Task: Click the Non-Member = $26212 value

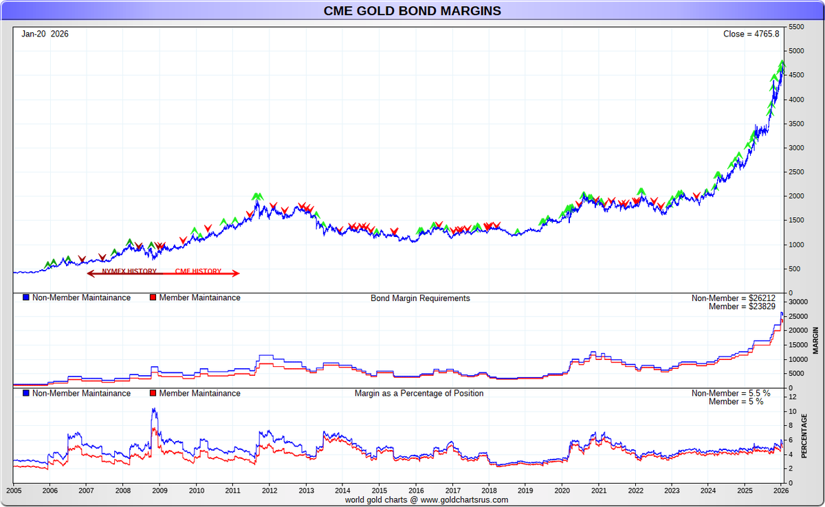Action: tap(733, 298)
